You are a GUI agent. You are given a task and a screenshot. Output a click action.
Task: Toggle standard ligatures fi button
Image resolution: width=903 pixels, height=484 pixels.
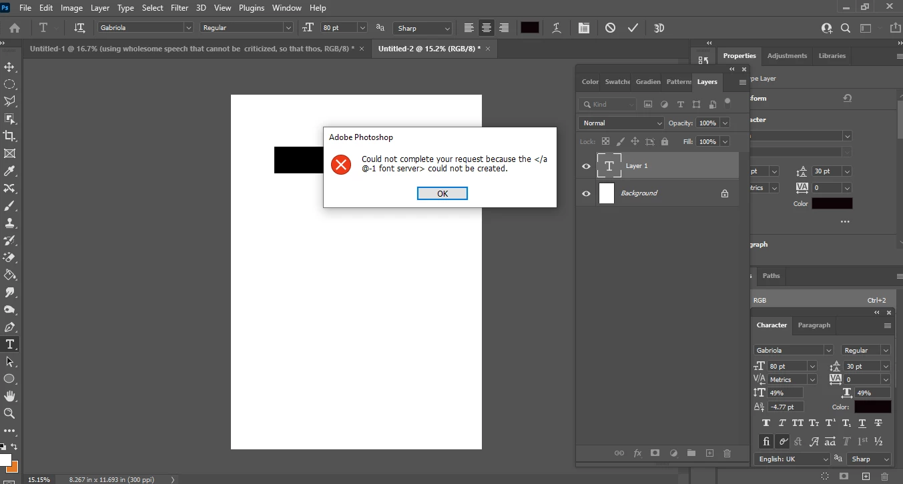[766, 441]
